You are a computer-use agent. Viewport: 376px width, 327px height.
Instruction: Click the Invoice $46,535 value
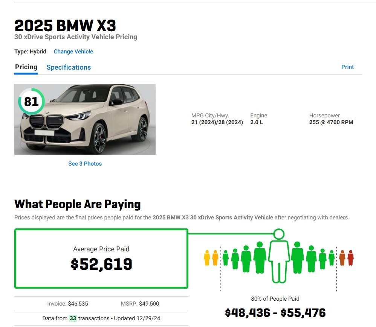click(78, 304)
